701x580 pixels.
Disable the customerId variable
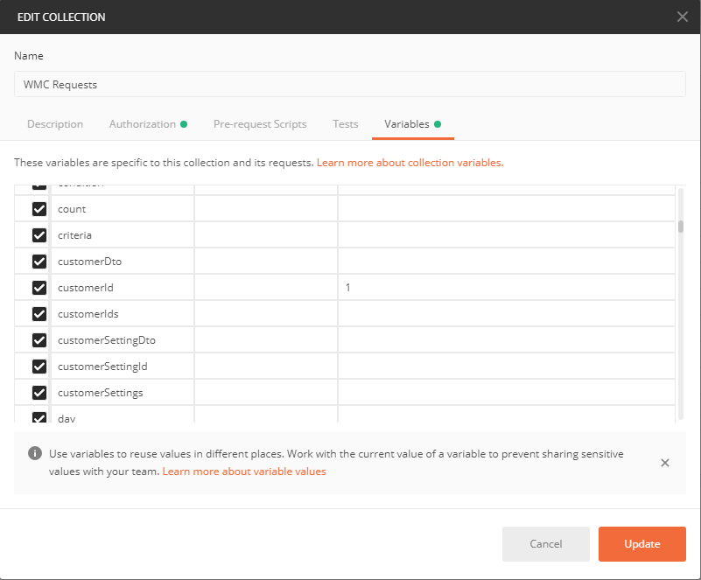click(x=39, y=288)
